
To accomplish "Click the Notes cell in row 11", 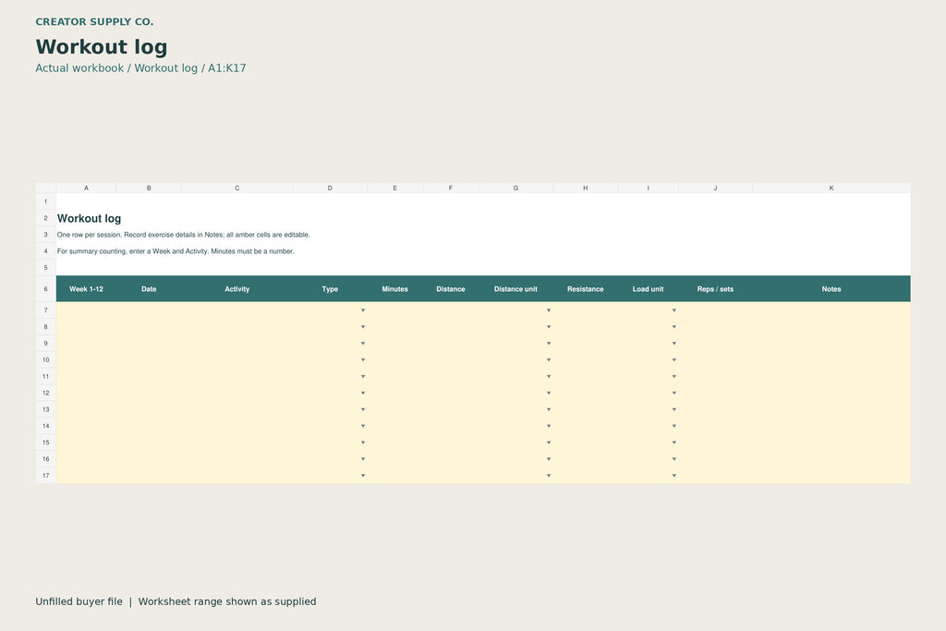I will pyautogui.click(x=831, y=376).
